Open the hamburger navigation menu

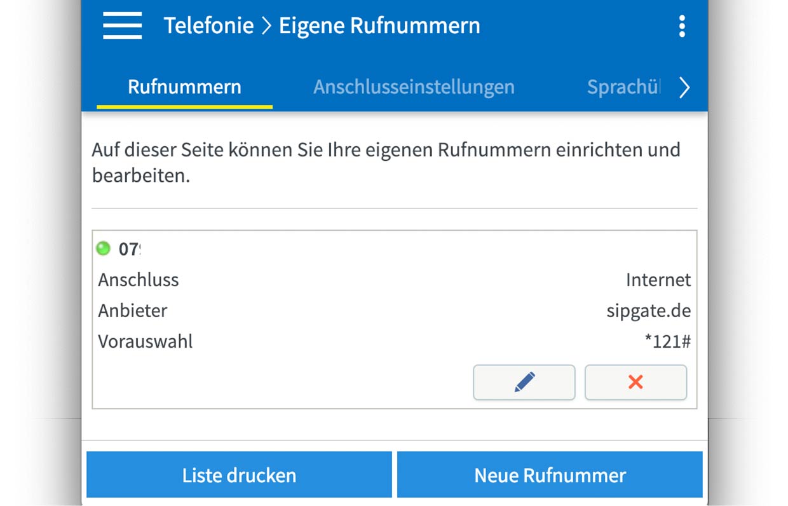tap(122, 26)
